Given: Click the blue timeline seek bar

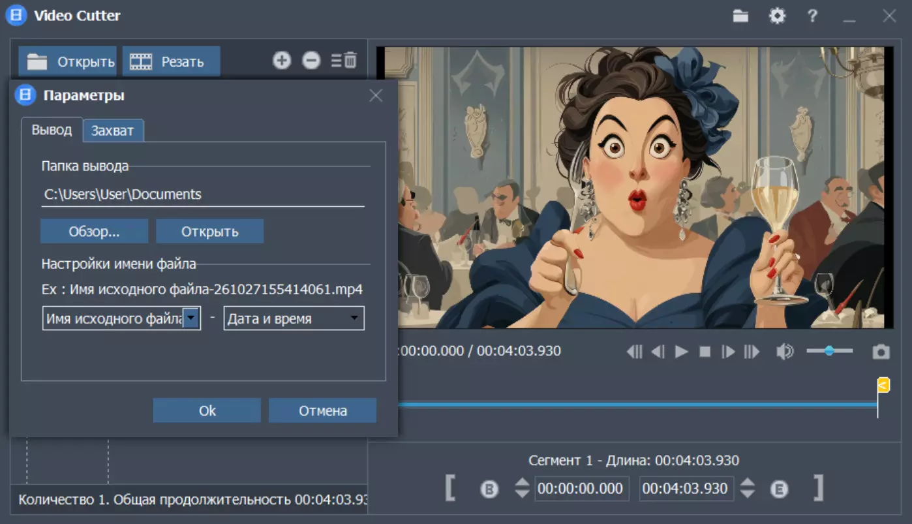Looking at the screenshot, I should [637, 405].
